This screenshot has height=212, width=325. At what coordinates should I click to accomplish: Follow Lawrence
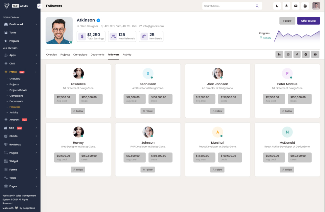[78, 111]
